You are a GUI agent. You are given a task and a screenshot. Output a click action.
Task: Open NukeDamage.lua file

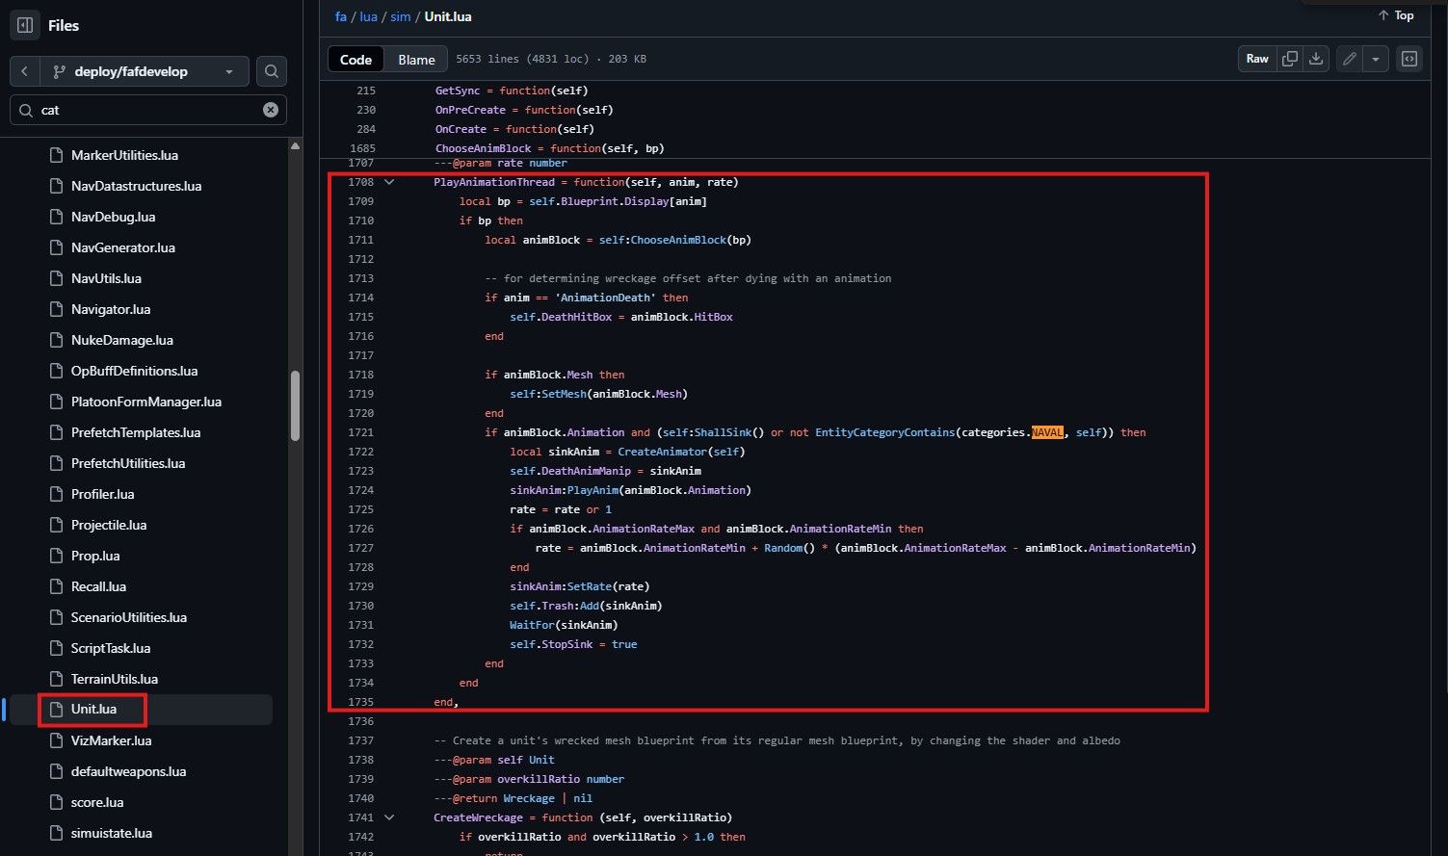(x=122, y=340)
